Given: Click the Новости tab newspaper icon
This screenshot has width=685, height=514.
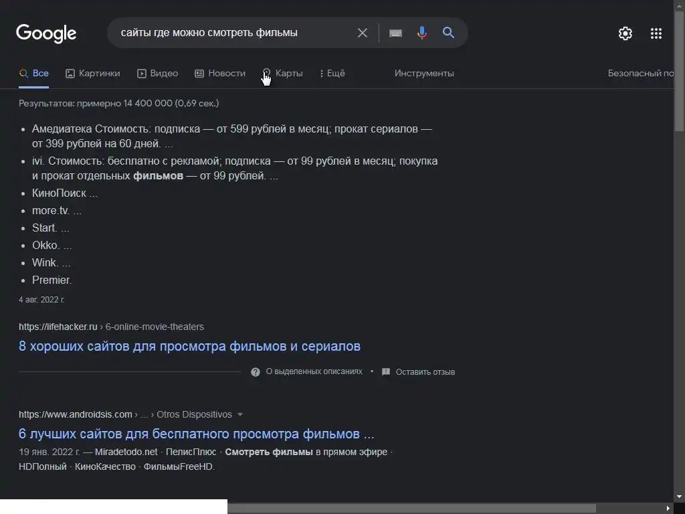Looking at the screenshot, I should pos(199,74).
